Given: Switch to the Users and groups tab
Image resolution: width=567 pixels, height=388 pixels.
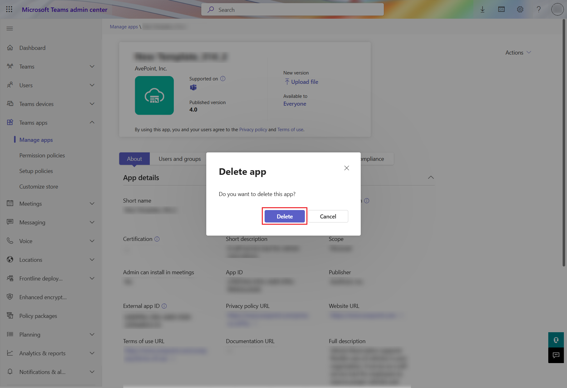Looking at the screenshot, I should click(x=179, y=159).
